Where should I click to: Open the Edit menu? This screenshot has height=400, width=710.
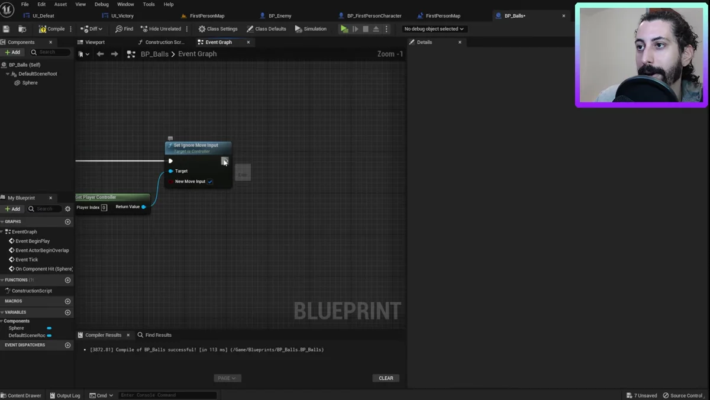click(x=41, y=4)
